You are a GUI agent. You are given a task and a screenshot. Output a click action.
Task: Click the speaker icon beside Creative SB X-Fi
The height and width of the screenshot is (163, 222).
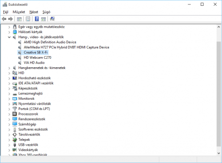click(x=20, y=53)
